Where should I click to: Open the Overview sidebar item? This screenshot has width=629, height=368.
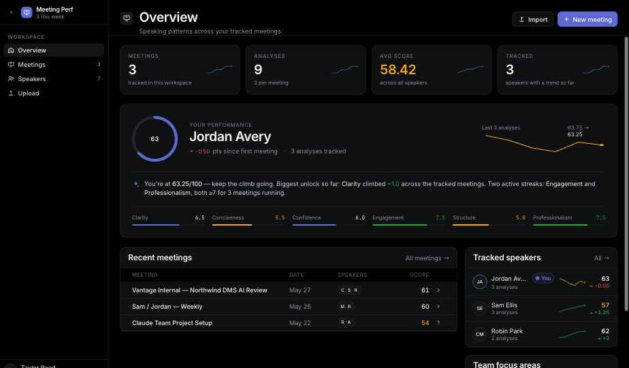[x=54, y=50]
